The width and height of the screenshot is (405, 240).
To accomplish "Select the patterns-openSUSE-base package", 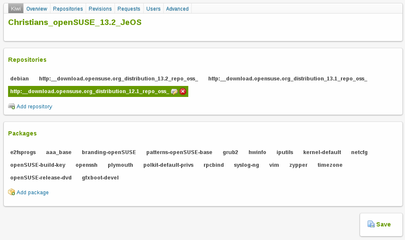I will coord(179,152).
